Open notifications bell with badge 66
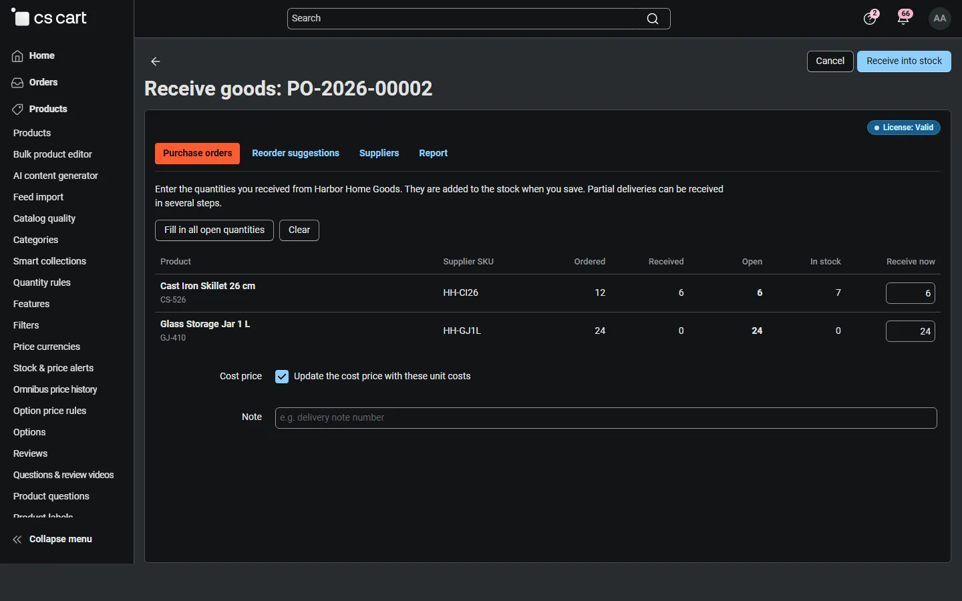Viewport: 962px width, 601px height. click(x=904, y=18)
